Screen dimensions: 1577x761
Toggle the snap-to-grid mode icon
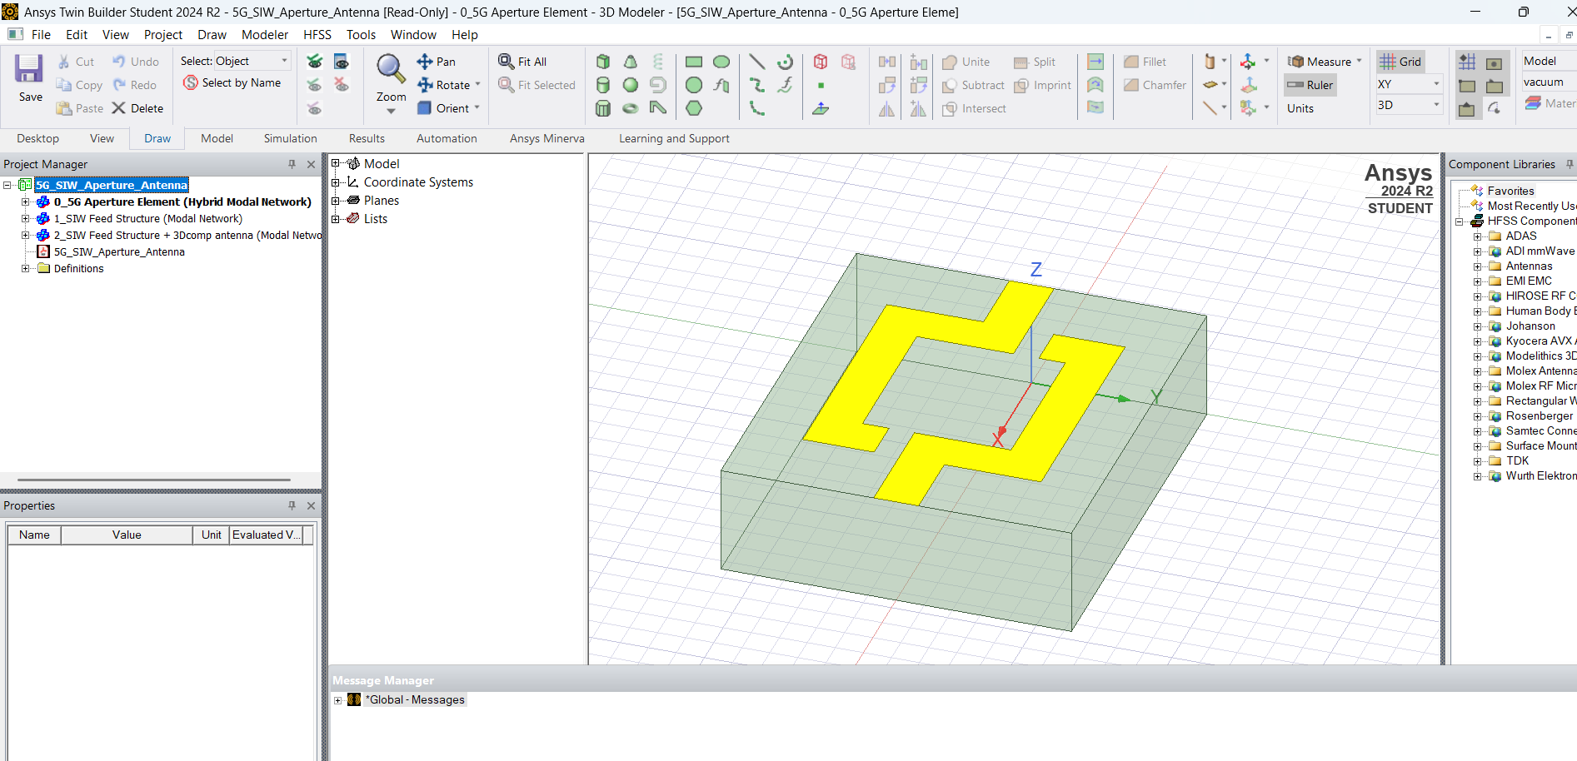pos(1467,62)
